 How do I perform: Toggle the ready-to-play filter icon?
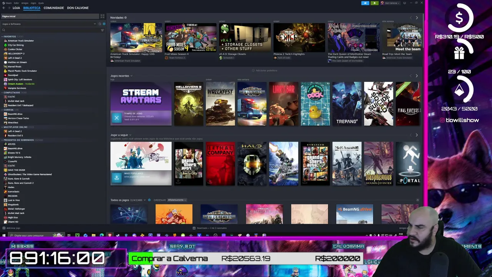click(x=104, y=24)
